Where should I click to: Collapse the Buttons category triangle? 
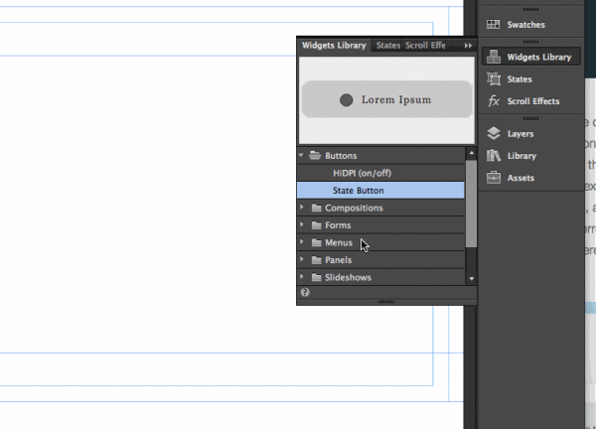click(301, 155)
